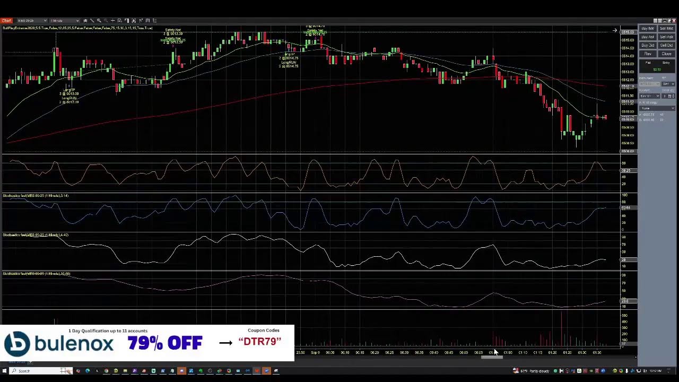The height and width of the screenshot is (382, 679).
Task: Open the Partly cloudy weather widget
Action: click(x=532, y=371)
